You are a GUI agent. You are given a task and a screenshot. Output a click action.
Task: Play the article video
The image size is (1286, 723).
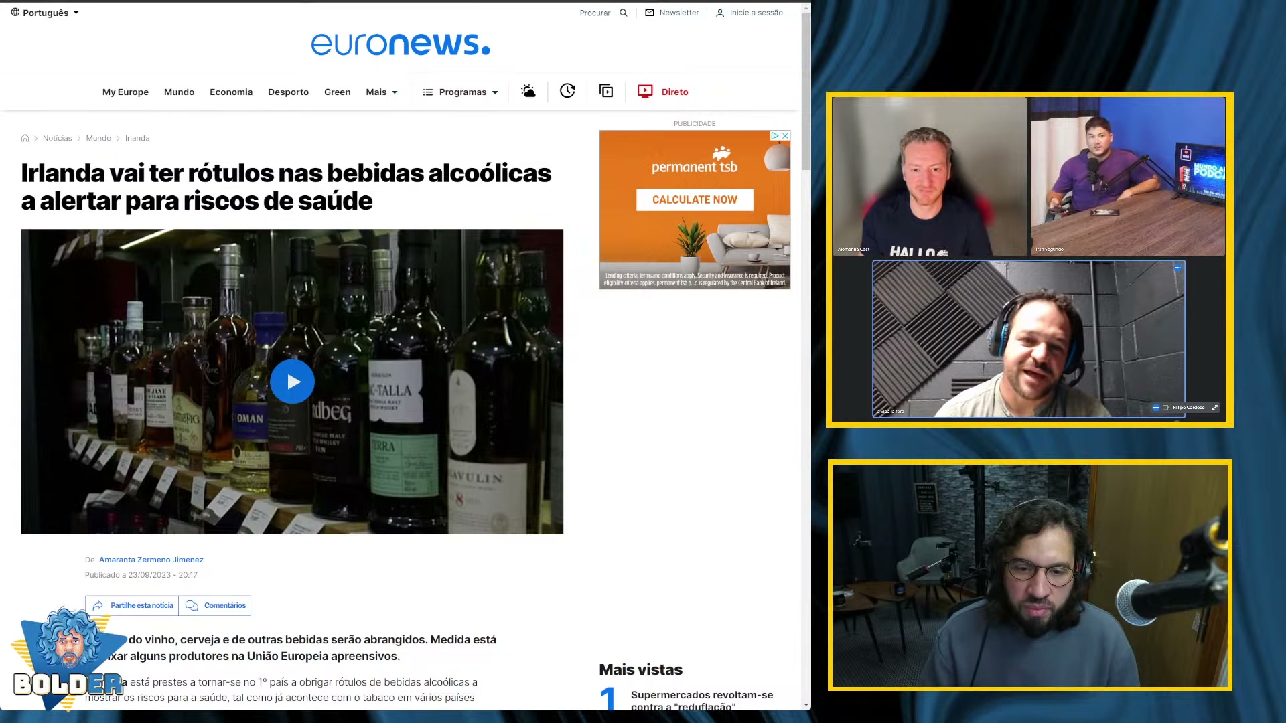pos(292,382)
